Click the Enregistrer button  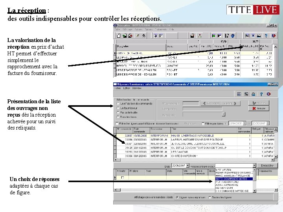click(268, 166)
